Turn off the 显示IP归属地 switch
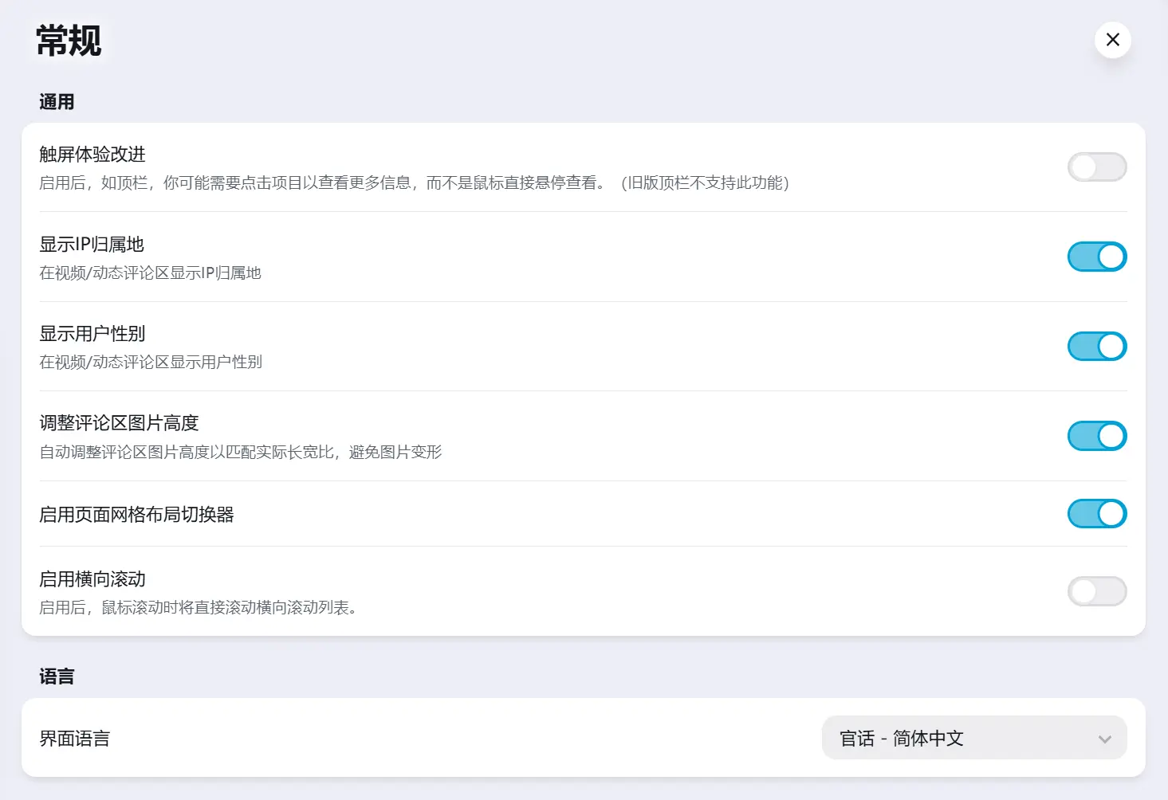Image resolution: width=1168 pixels, height=800 pixels. (1096, 257)
